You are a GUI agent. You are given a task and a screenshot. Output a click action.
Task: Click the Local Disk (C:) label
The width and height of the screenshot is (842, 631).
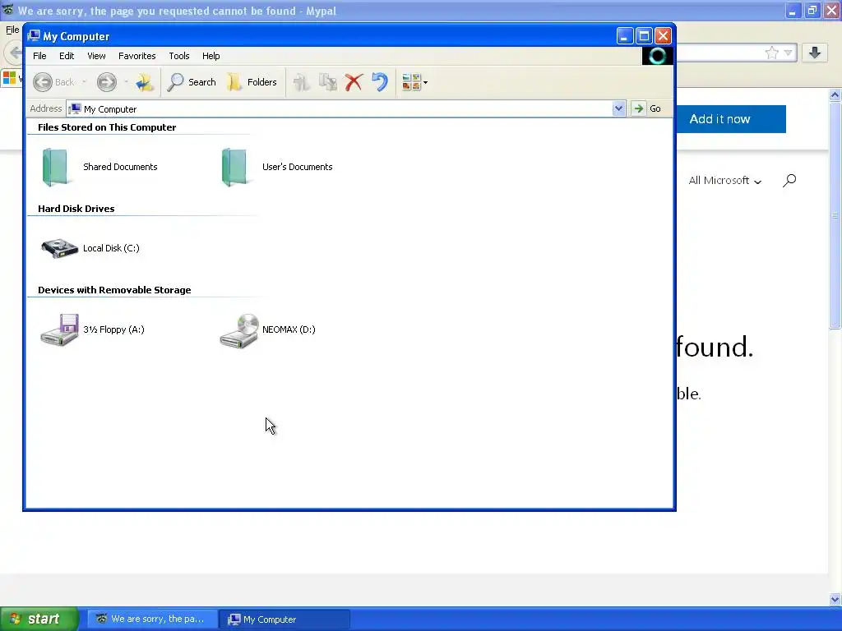point(111,248)
